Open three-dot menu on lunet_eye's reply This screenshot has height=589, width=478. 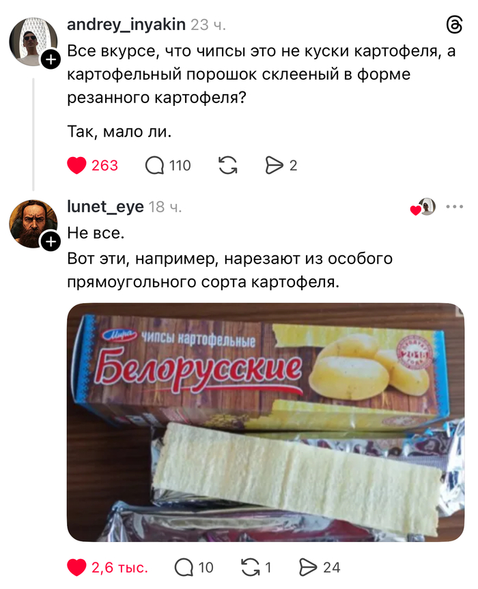[454, 207]
